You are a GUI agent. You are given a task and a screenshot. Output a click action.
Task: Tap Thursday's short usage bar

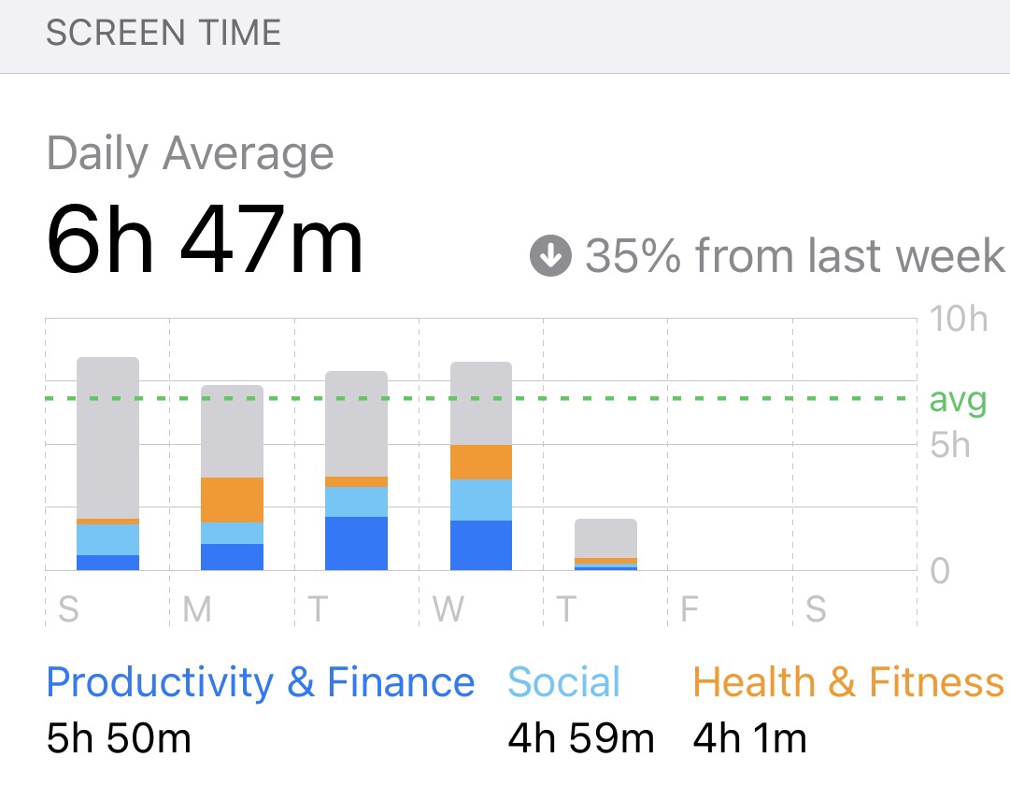point(605,544)
